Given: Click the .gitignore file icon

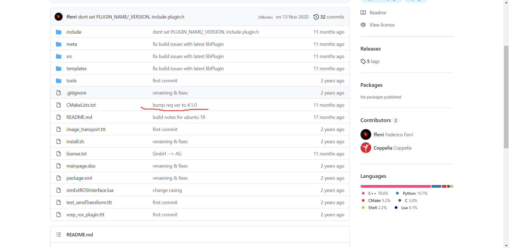Looking at the screenshot, I should (59, 93).
